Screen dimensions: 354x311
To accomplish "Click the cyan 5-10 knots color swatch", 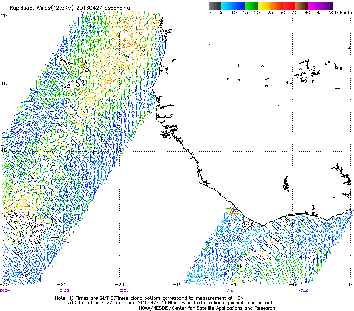I will click(227, 6).
